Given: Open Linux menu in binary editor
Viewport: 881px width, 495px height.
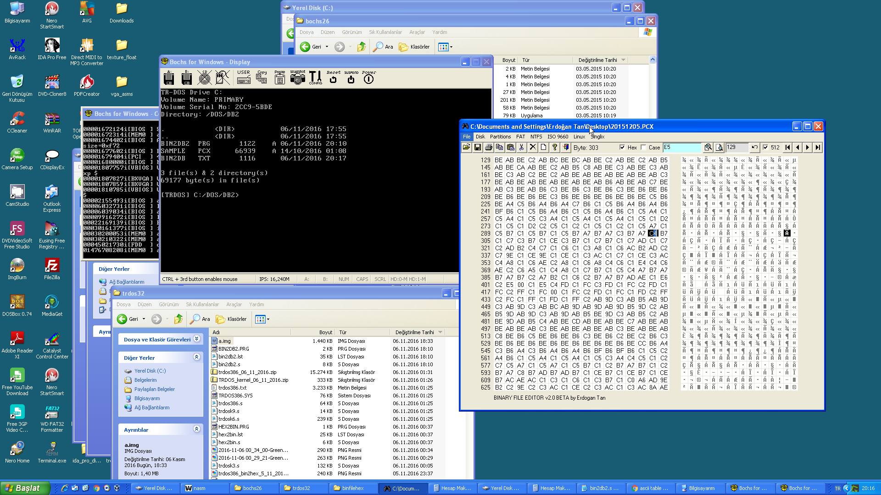Looking at the screenshot, I should (x=579, y=137).
